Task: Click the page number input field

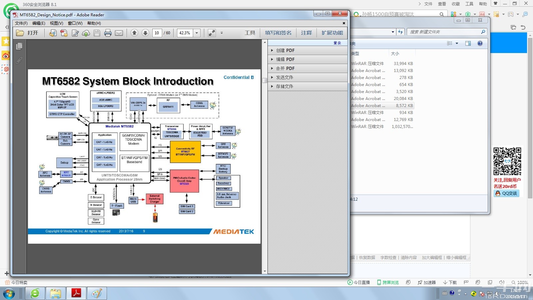Action: click(157, 33)
